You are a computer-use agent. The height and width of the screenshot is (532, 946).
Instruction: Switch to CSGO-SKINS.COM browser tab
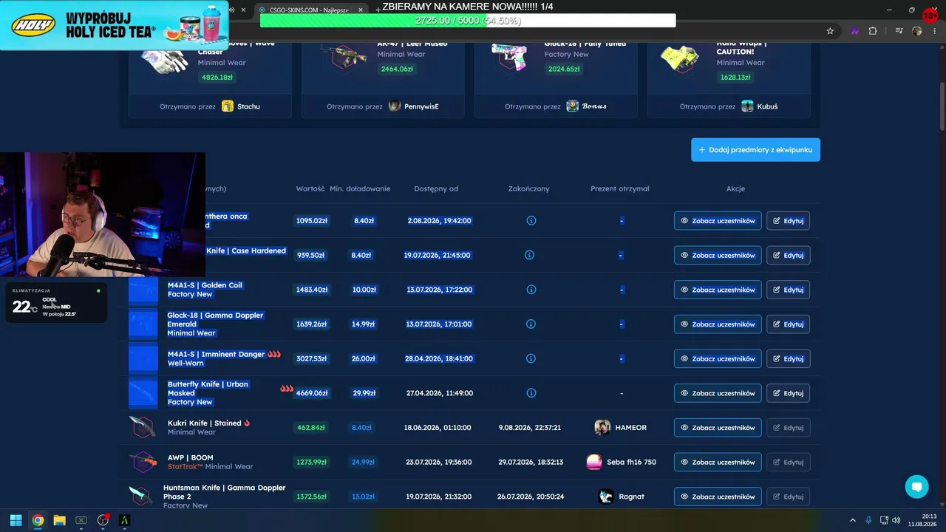312,10
